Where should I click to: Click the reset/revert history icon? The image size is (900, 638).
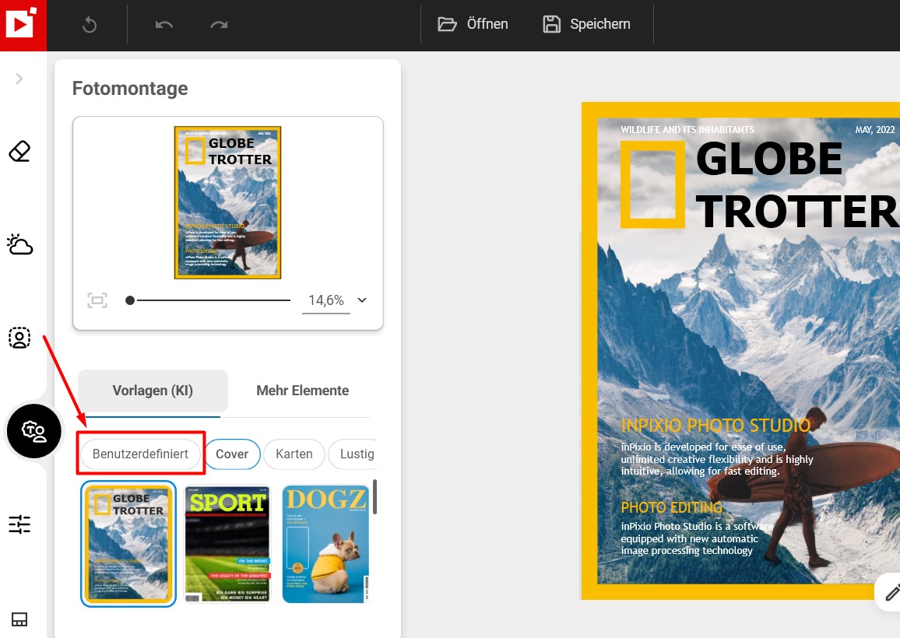click(90, 25)
